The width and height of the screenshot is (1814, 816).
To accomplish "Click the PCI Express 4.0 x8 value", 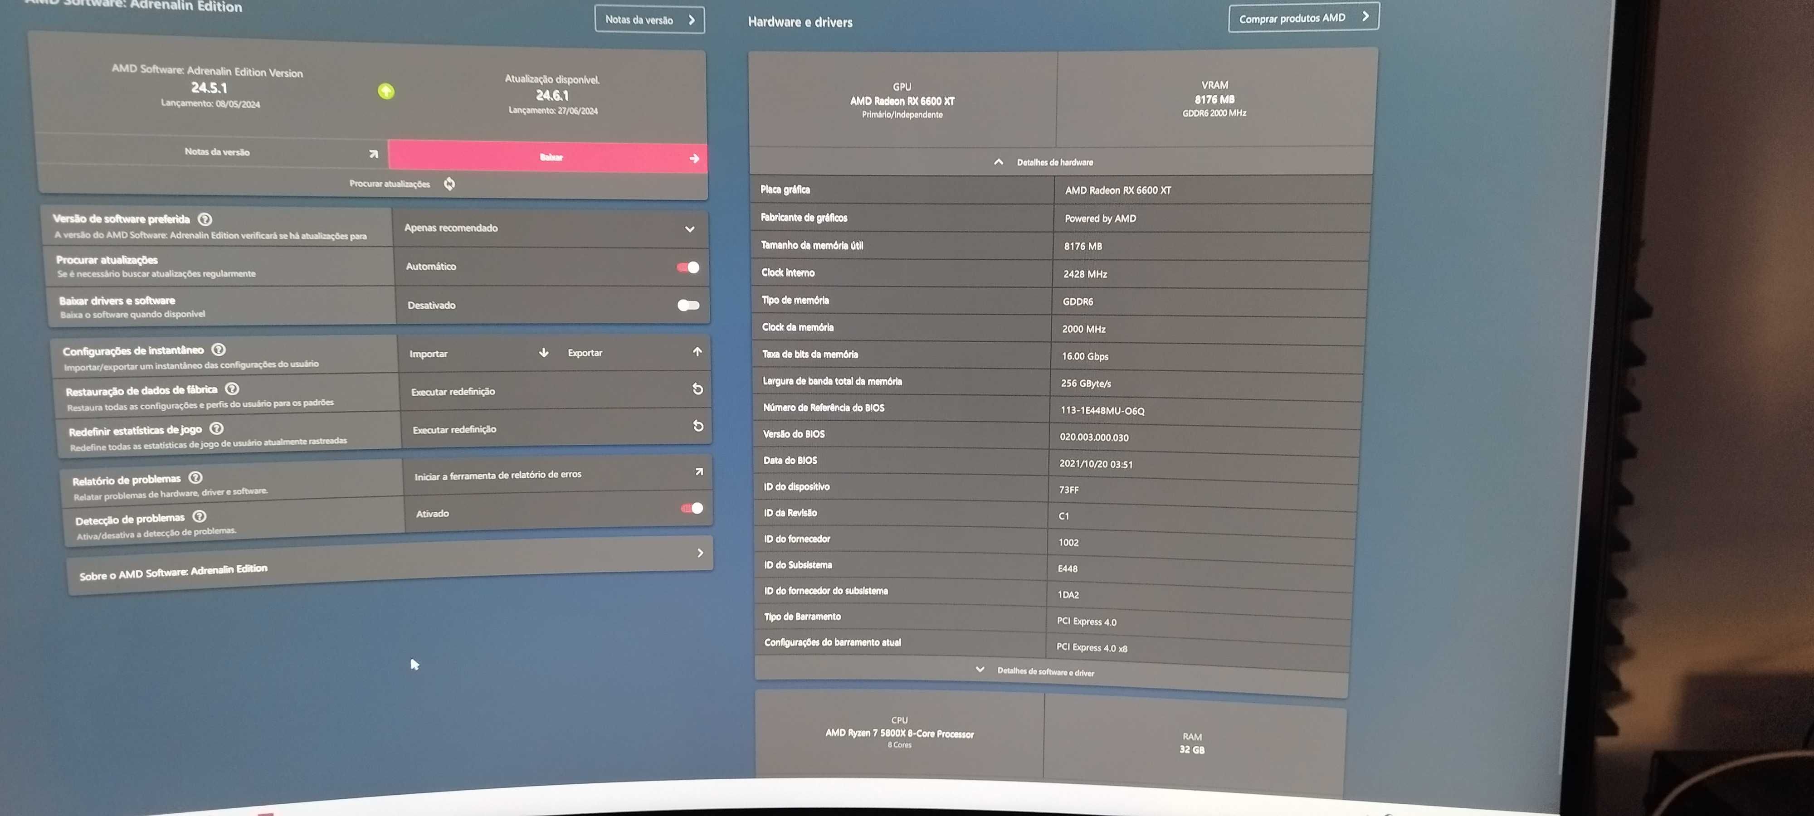I will point(1092,648).
